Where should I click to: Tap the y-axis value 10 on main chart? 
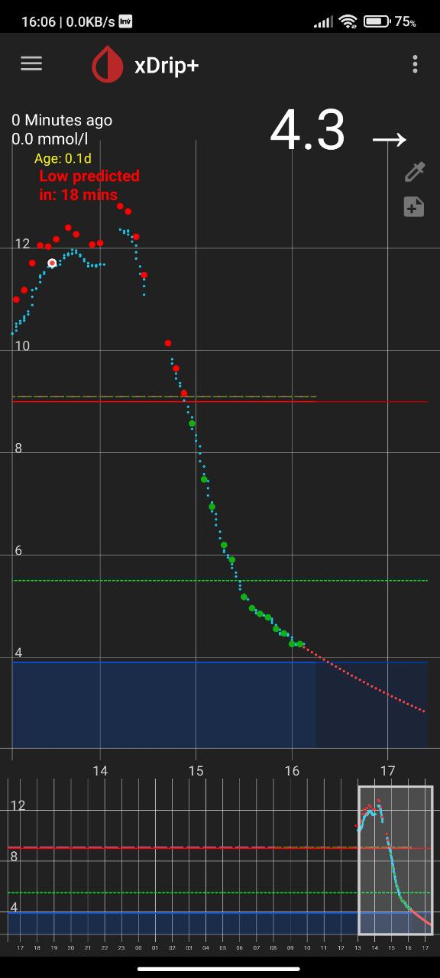pyautogui.click(x=22, y=346)
